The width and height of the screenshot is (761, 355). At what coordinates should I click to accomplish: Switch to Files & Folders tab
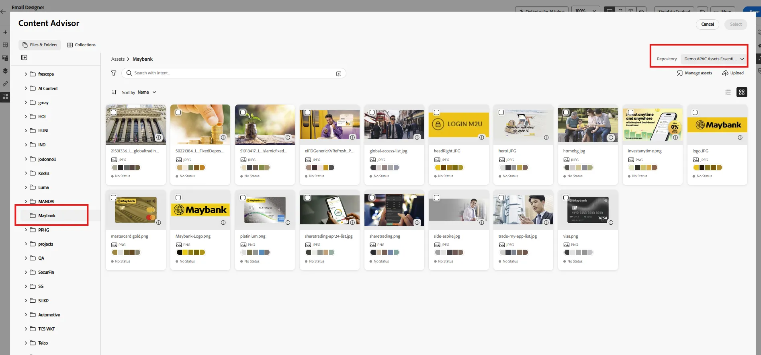click(x=40, y=45)
